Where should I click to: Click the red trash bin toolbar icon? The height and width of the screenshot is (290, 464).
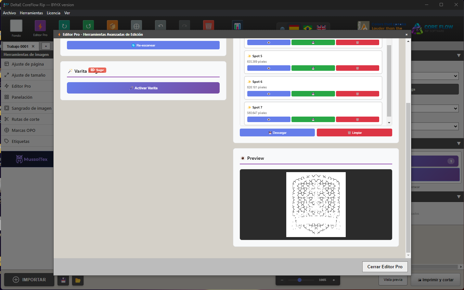(209, 25)
